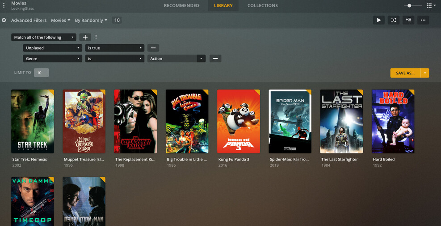Open The Replacement Killers poster

pyautogui.click(x=135, y=121)
